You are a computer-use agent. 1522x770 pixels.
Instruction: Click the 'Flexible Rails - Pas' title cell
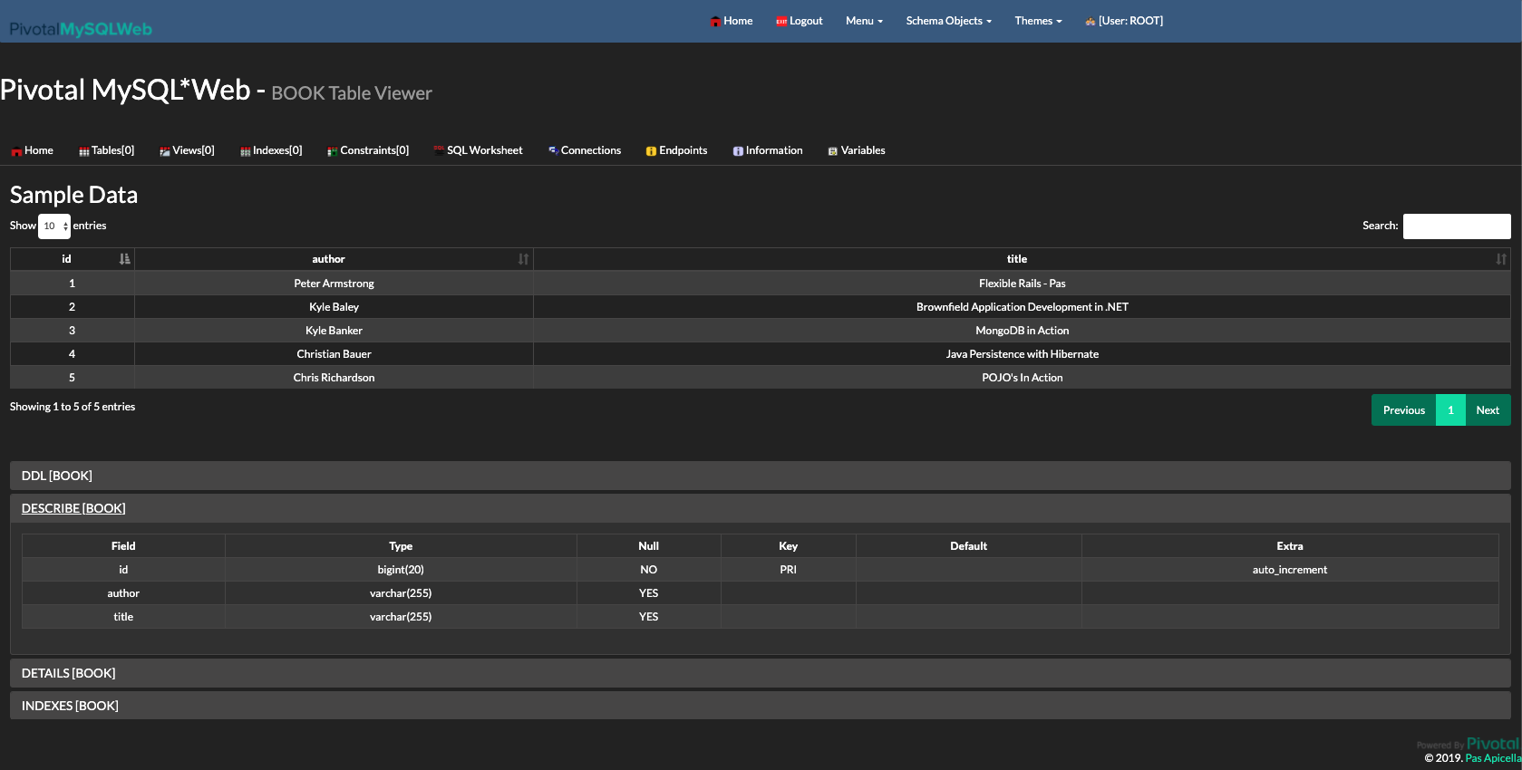click(1022, 284)
